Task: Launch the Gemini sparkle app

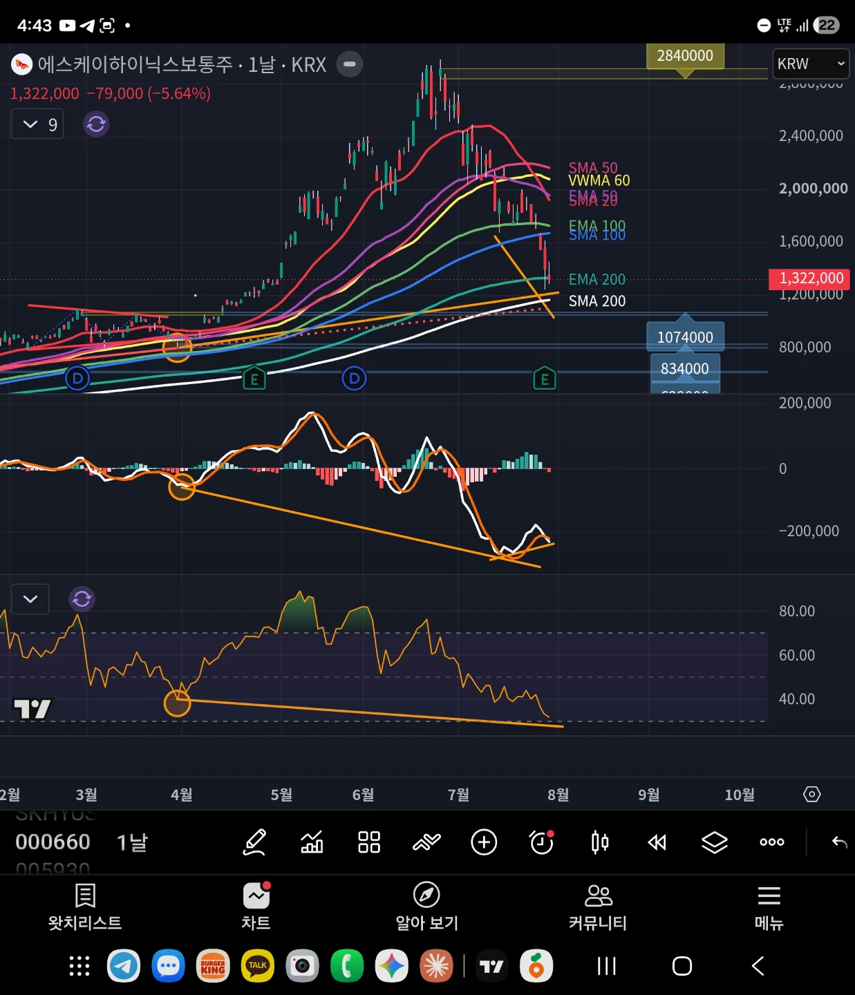Action: coord(392,966)
